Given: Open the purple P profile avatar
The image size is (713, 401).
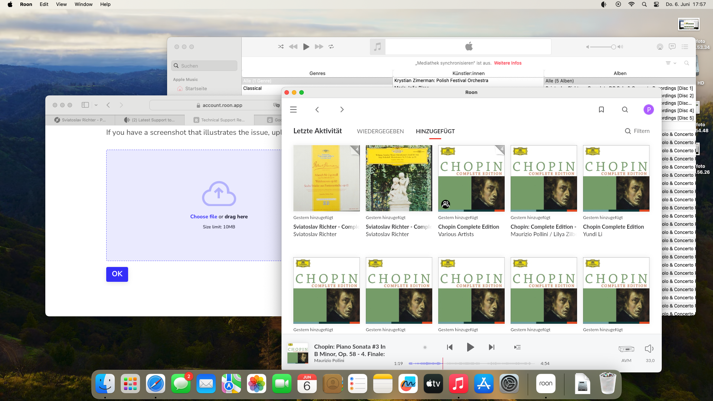Looking at the screenshot, I should (x=649, y=110).
